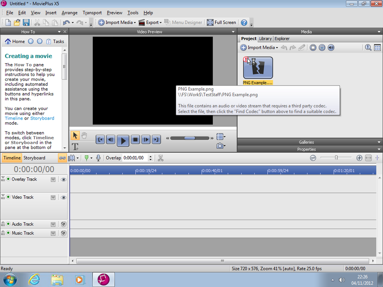Image resolution: width=383 pixels, height=287 pixels.
Task: Click the Go to start playback button
Action: (100, 139)
